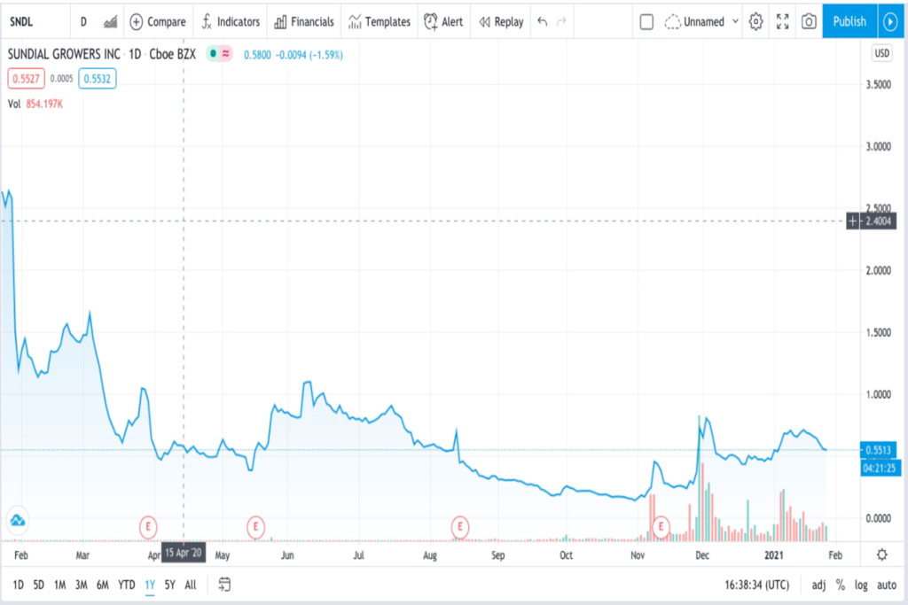Select the 6M time range
Viewport: 908px width, 605px height.
click(x=103, y=585)
